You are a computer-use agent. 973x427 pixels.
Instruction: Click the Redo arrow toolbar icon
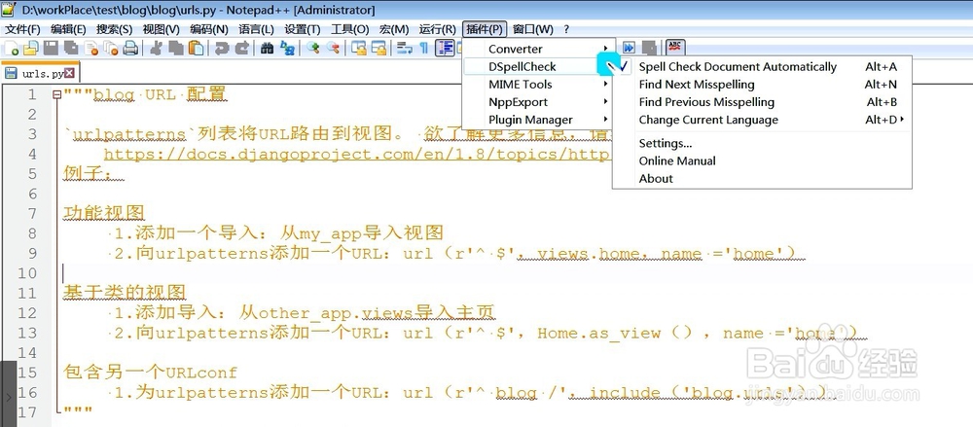[x=242, y=49]
